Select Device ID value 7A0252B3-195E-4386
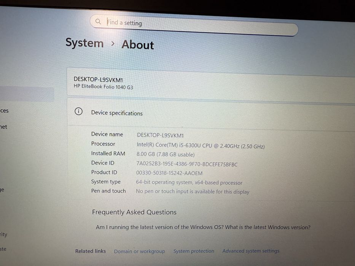355x266 pixels. (187, 164)
